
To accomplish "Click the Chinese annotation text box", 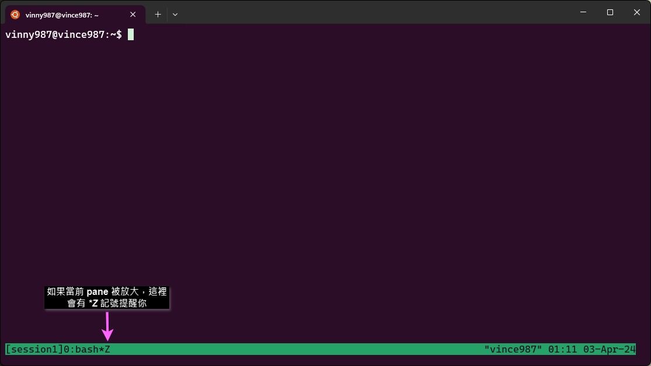I will tap(107, 297).
